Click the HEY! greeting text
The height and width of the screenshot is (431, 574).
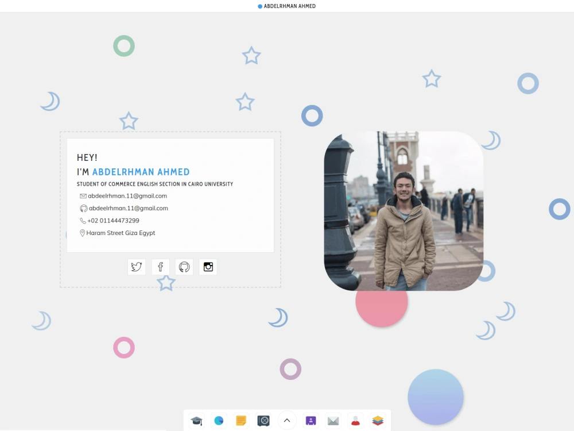tap(87, 157)
